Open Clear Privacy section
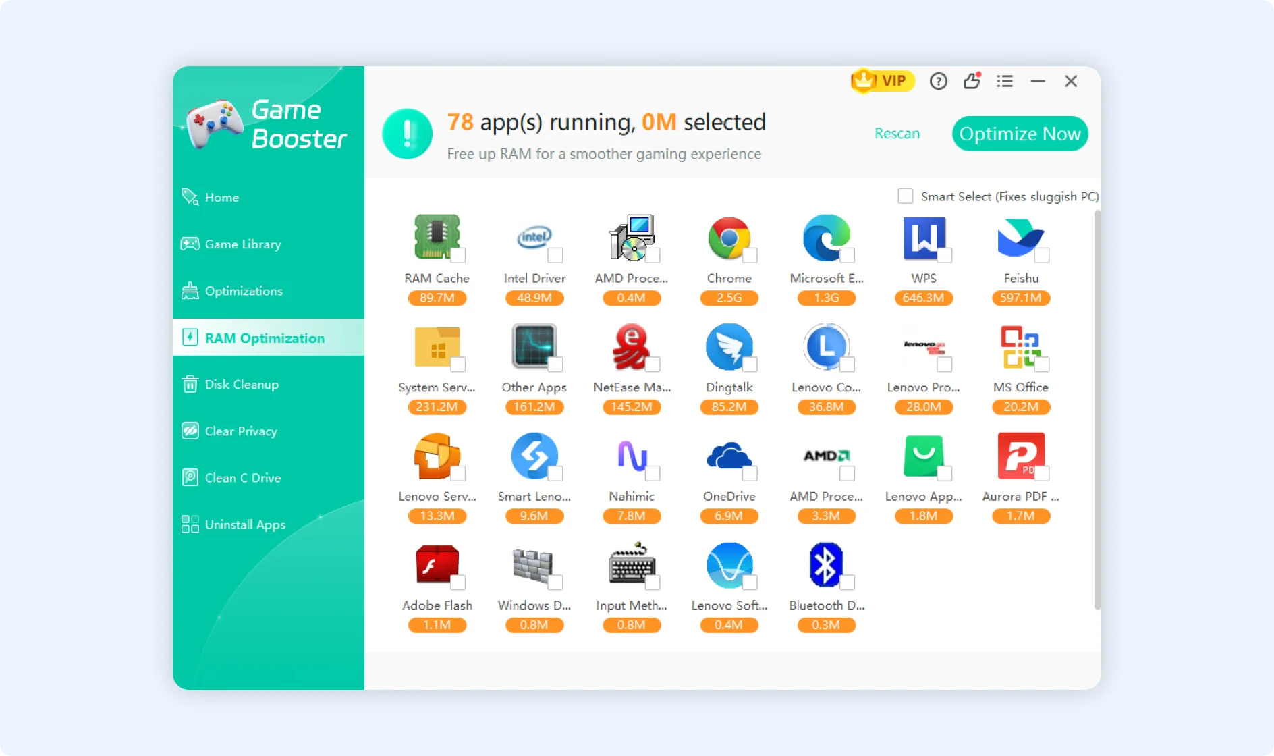1274x756 pixels. pyautogui.click(x=269, y=431)
